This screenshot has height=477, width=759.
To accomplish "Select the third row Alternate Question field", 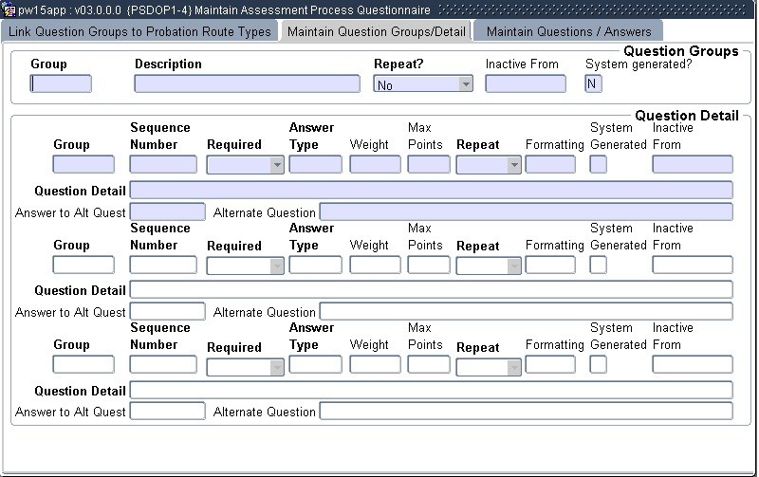I will [x=526, y=412].
